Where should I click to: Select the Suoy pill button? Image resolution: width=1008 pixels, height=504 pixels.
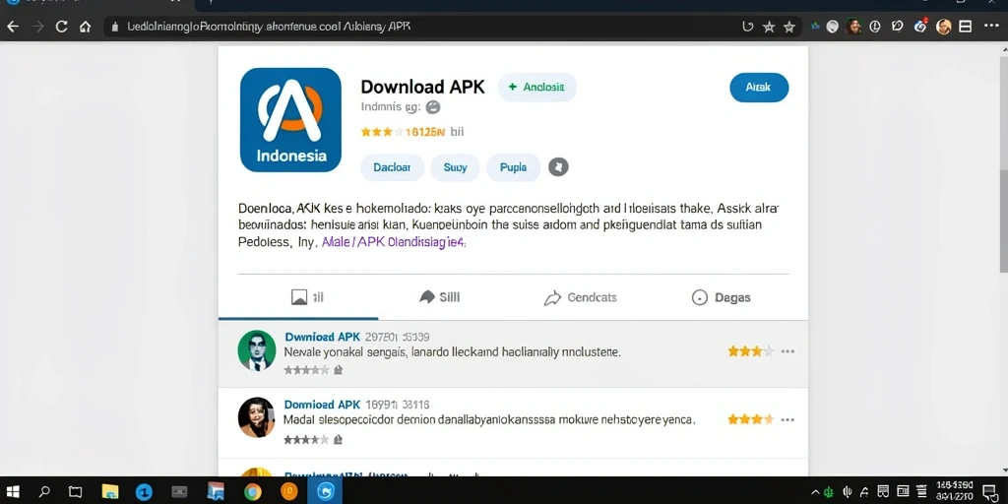pyautogui.click(x=455, y=167)
